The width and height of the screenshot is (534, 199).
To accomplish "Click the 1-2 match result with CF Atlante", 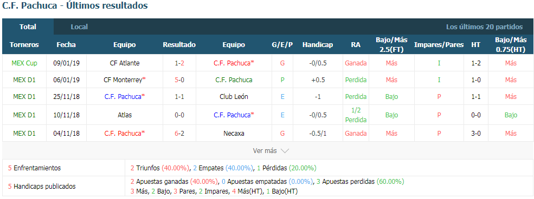I will tap(179, 63).
